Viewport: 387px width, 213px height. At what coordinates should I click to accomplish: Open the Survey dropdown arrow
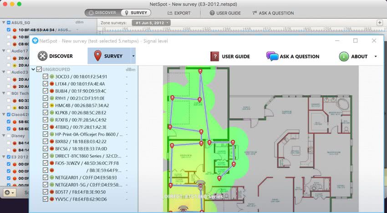(133, 56)
